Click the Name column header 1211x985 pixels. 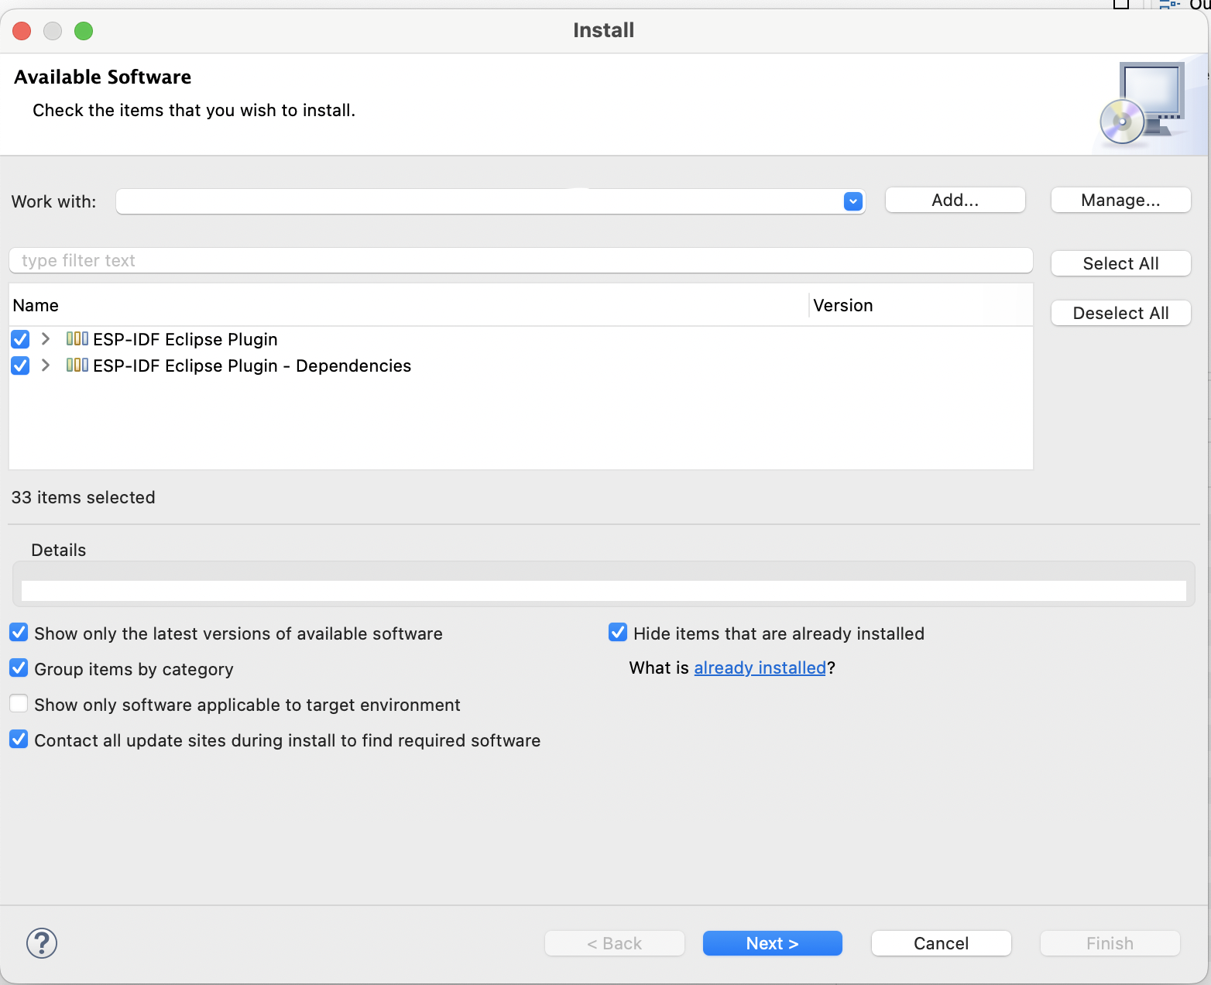coord(36,305)
